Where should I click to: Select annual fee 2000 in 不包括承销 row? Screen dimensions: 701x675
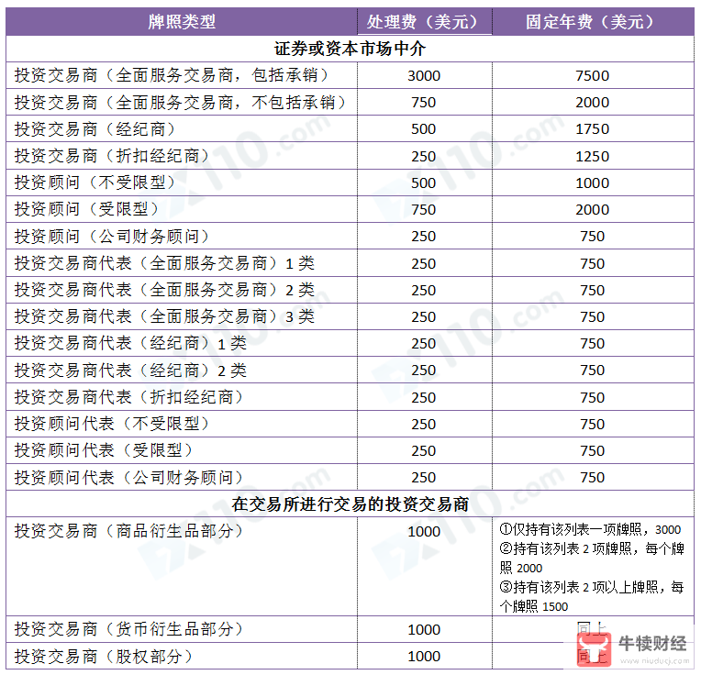coord(593,103)
